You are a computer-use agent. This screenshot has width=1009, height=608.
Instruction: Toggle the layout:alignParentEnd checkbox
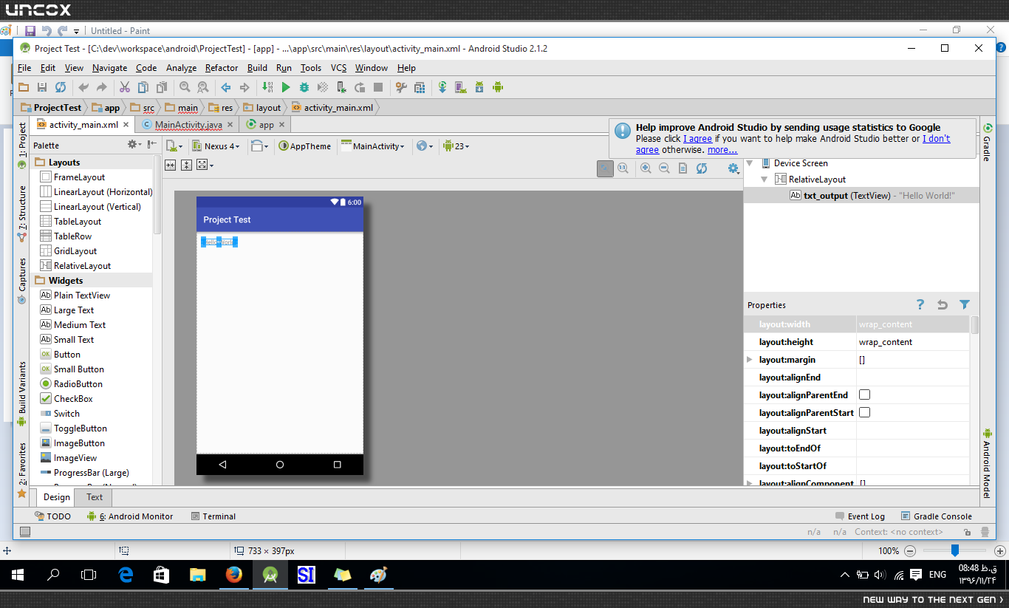coord(864,395)
